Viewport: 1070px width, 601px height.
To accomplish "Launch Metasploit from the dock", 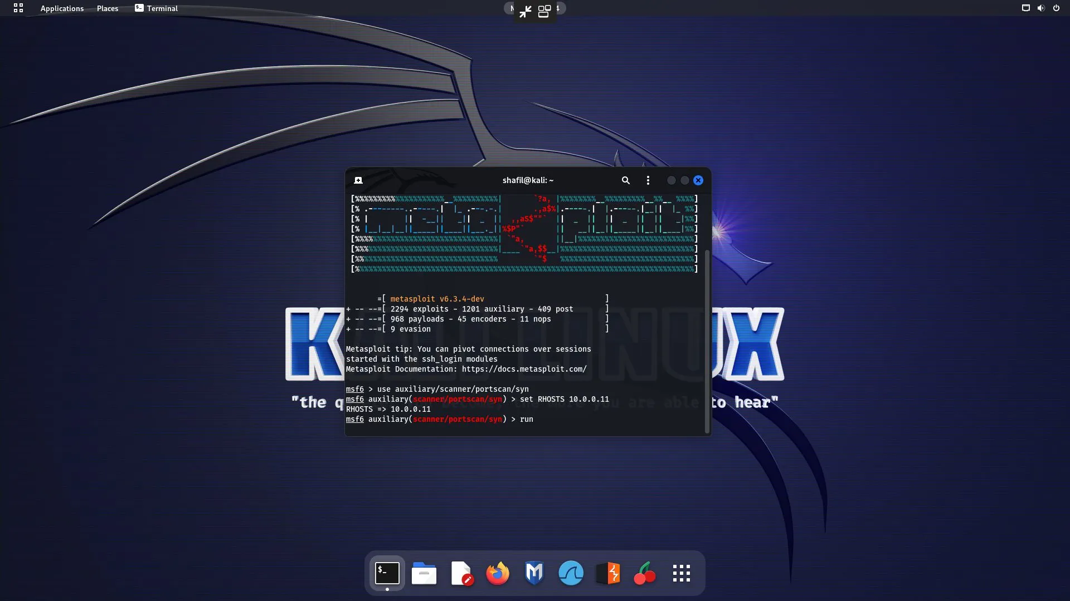I will pyautogui.click(x=534, y=573).
